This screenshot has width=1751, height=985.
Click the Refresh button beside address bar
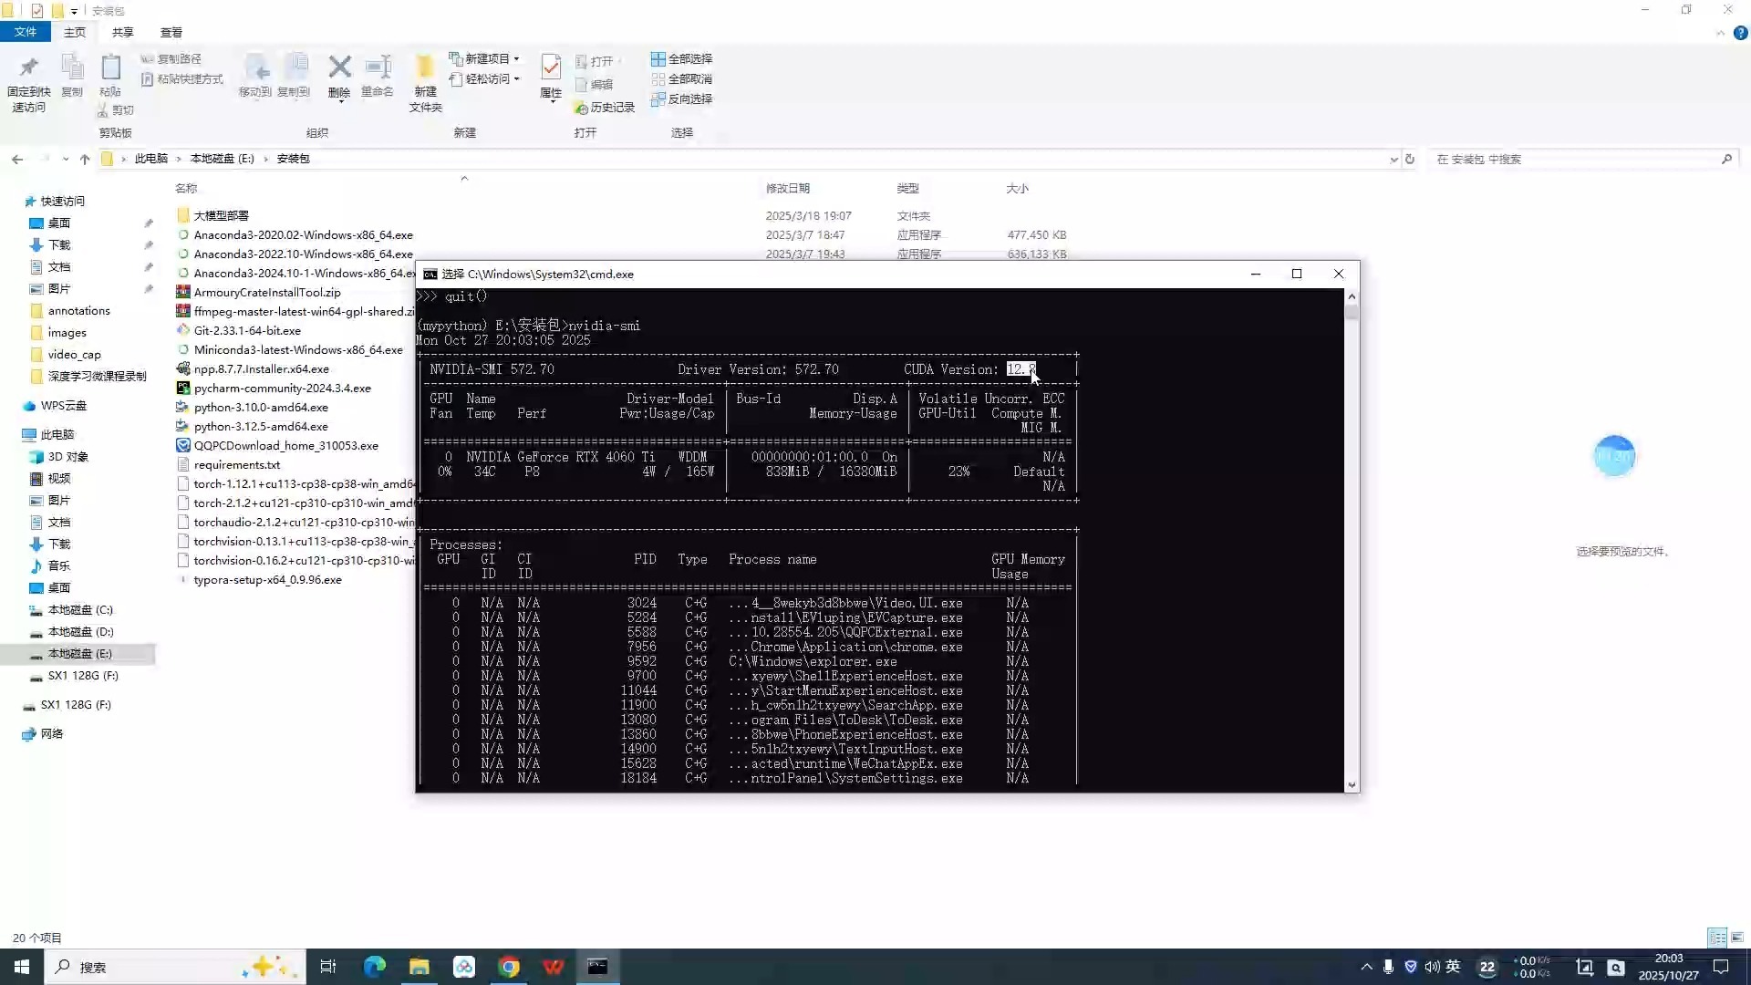point(1409,159)
